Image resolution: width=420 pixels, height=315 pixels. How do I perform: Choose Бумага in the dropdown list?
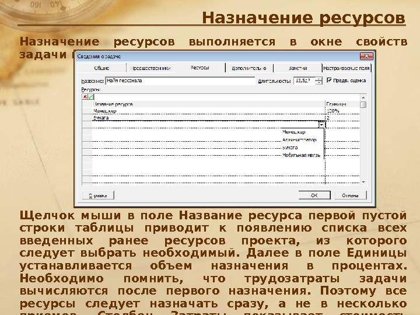(x=303, y=148)
